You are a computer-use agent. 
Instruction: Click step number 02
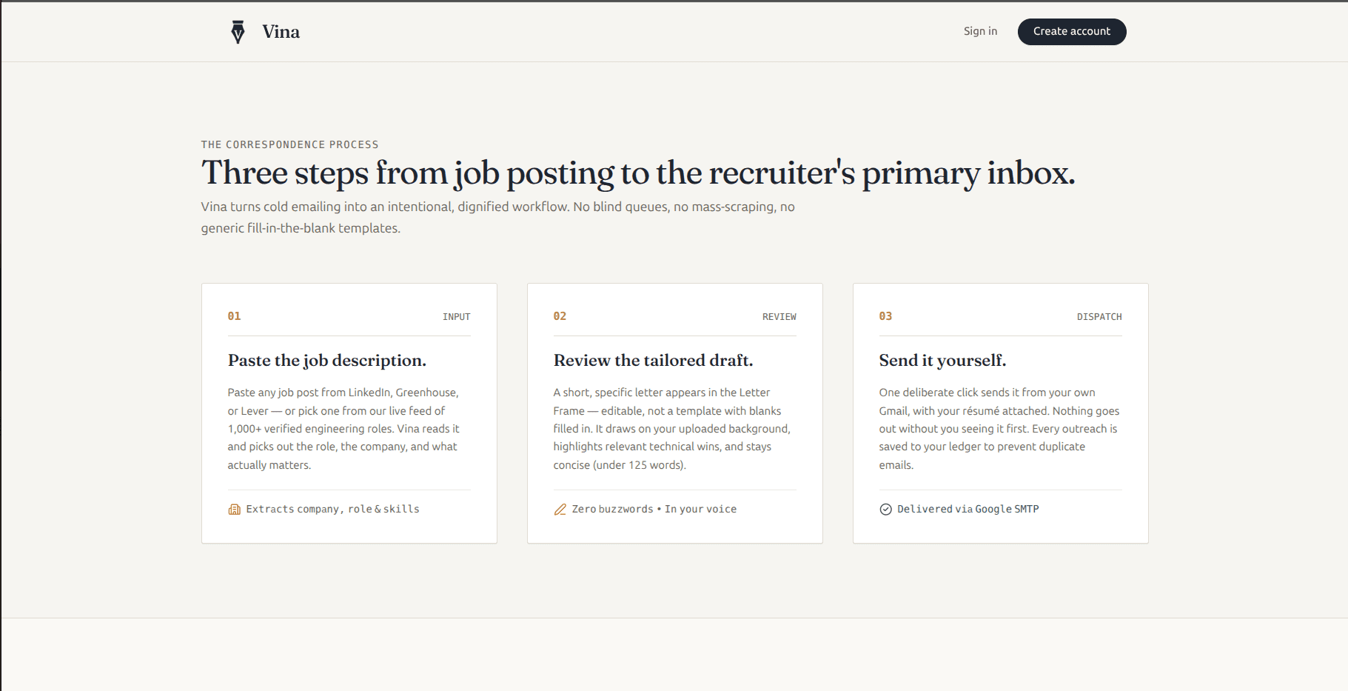[560, 316]
